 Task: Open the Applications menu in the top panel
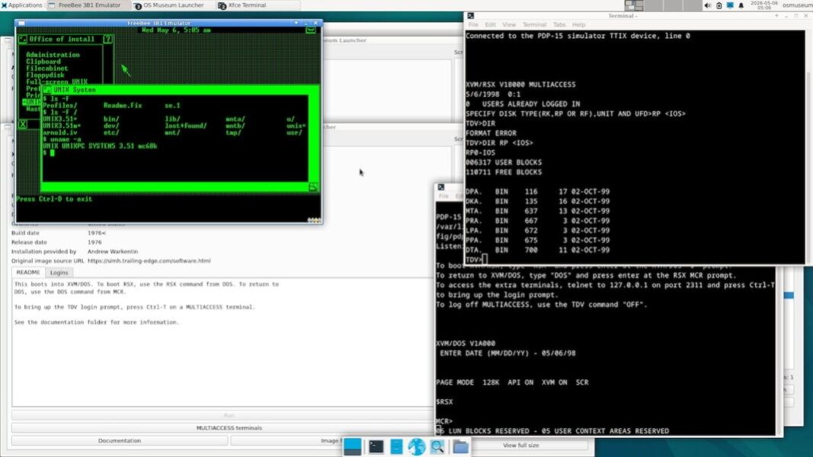tap(22, 5)
